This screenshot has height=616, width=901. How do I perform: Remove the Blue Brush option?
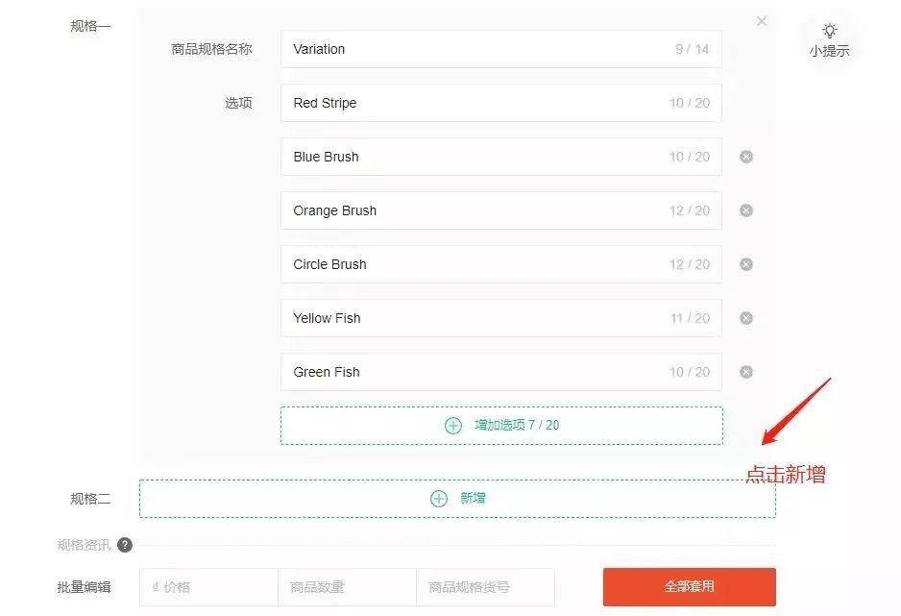pyautogui.click(x=745, y=157)
